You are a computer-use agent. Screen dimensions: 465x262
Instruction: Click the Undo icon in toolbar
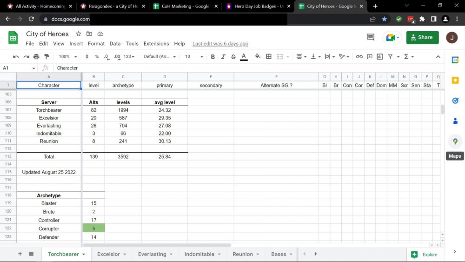(16, 56)
